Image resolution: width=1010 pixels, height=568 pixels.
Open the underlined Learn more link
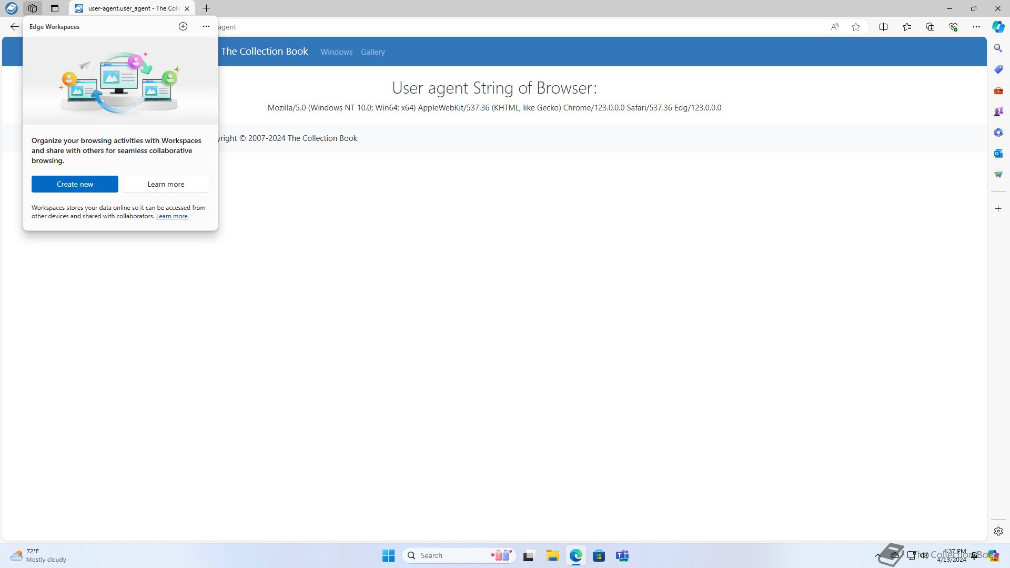(172, 216)
